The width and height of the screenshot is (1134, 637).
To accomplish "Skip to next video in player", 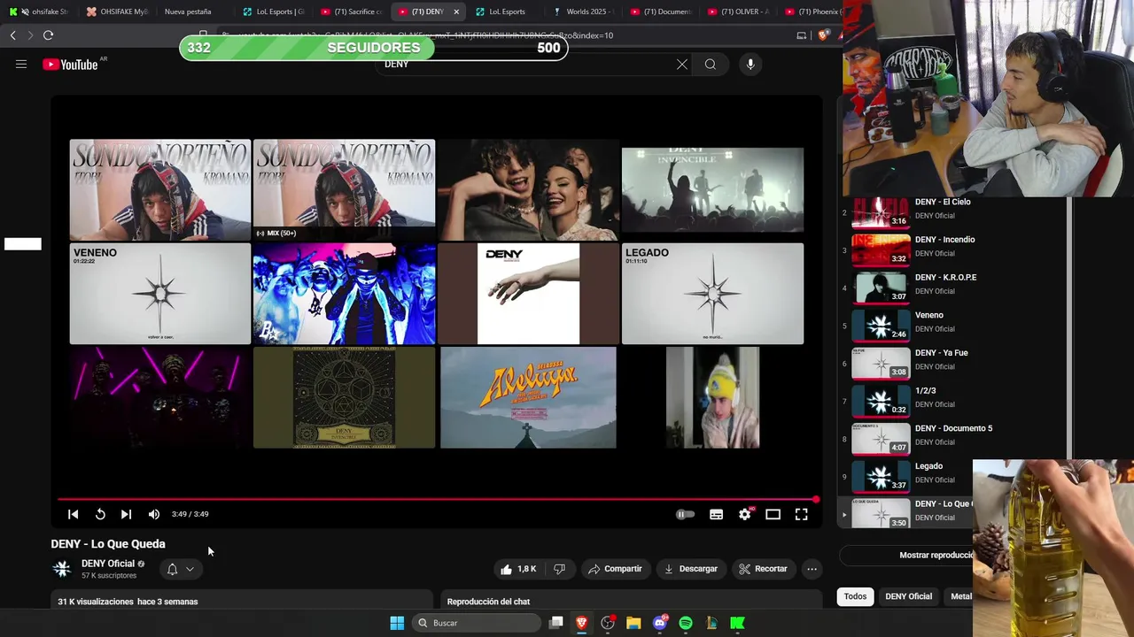I will pyautogui.click(x=127, y=514).
